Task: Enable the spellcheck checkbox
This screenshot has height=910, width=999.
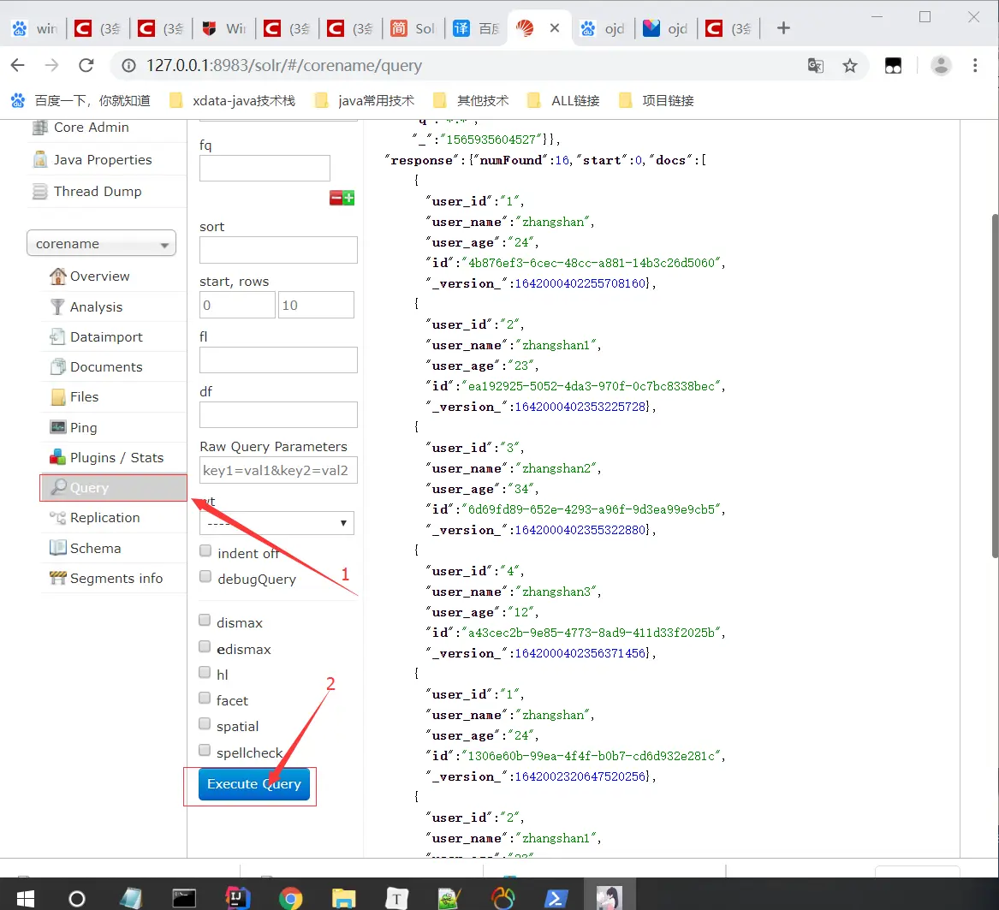Action: point(205,750)
